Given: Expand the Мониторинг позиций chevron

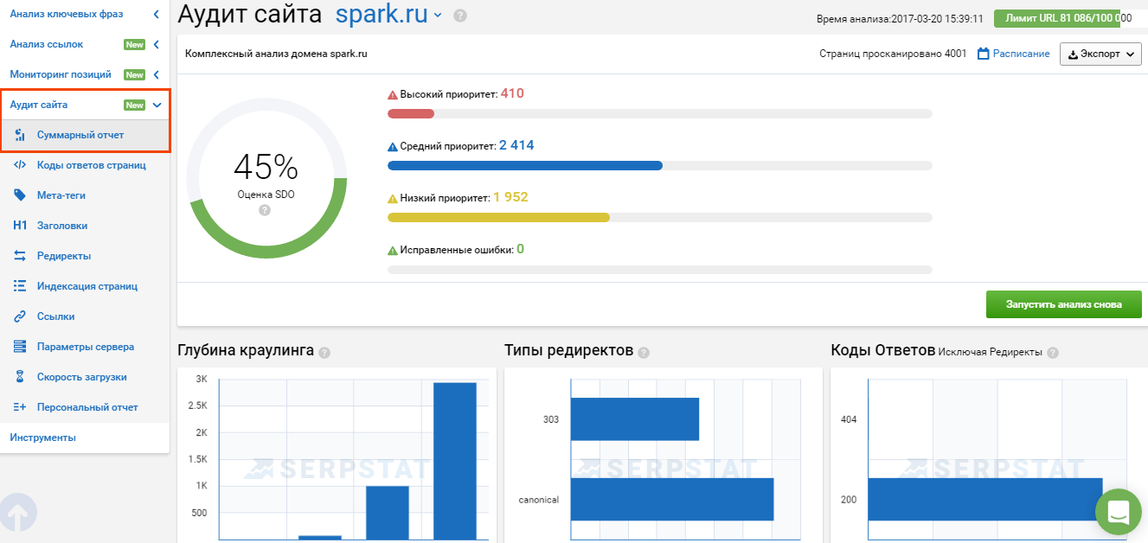Looking at the screenshot, I should (x=157, y=74).
